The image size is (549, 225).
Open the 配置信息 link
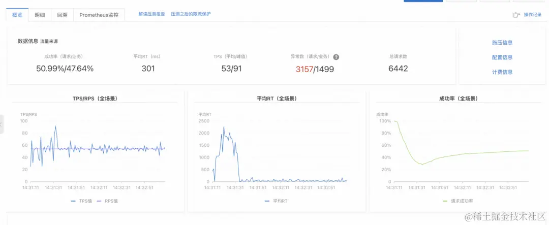click(502, 57)
